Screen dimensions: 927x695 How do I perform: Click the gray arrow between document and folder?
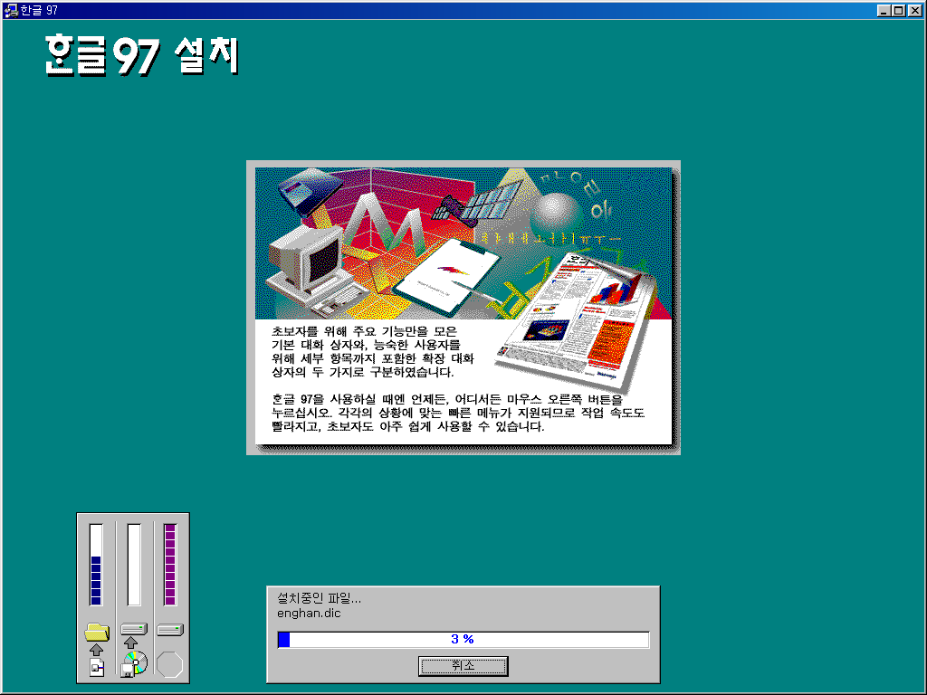[x=96, y=650]
